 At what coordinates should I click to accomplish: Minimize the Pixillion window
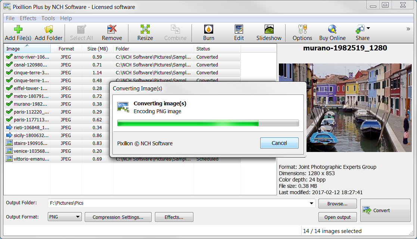[373, 5]
